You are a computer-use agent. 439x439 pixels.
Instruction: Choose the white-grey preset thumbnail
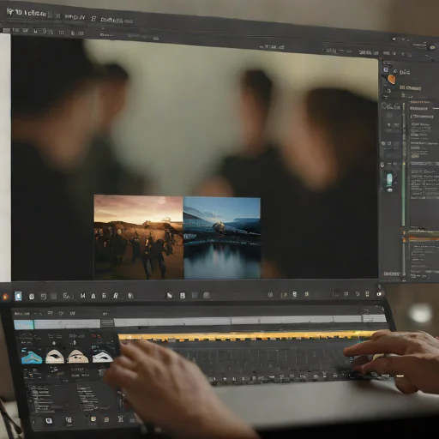pyautogui.click(x=102, y=357)
